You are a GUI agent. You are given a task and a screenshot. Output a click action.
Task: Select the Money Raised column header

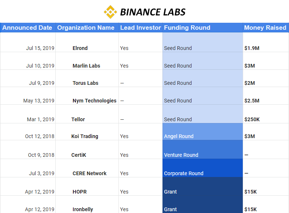pos(265,28)
